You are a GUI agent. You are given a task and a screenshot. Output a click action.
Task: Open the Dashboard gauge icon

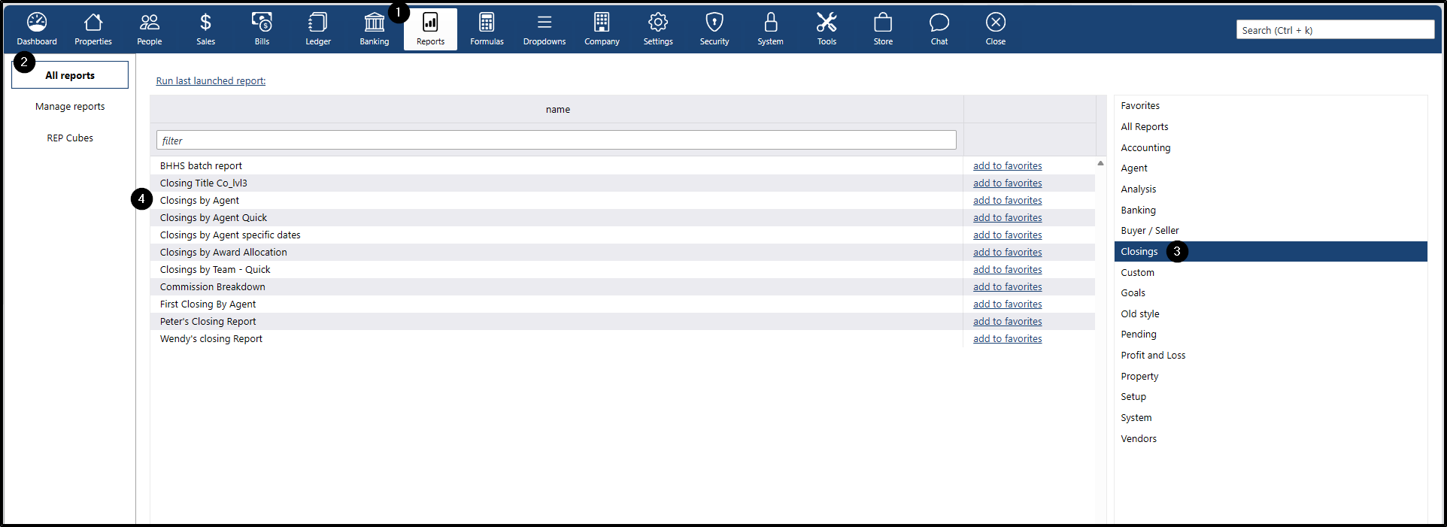point(37,23)
